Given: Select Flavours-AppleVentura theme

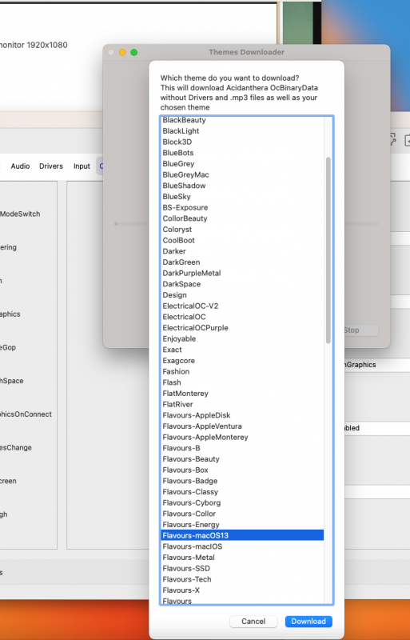Looking at the screenshot, I should pyautogui.click(x=242, y=426).
